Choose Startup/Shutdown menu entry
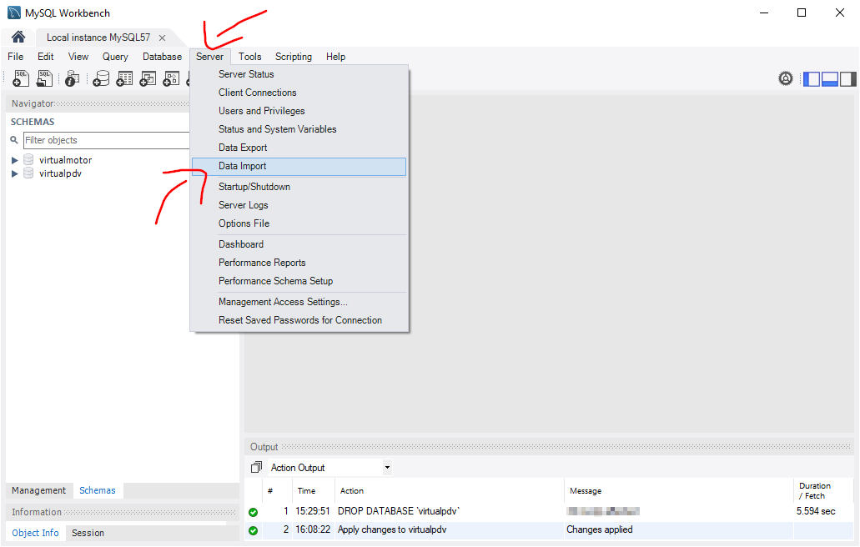 299,187
